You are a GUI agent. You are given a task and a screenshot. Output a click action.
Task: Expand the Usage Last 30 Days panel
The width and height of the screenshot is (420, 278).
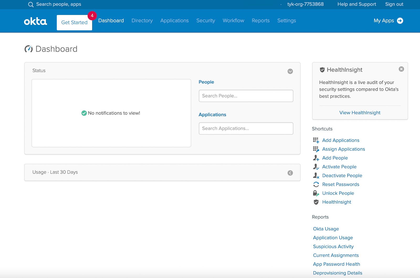tap(290, 173)
